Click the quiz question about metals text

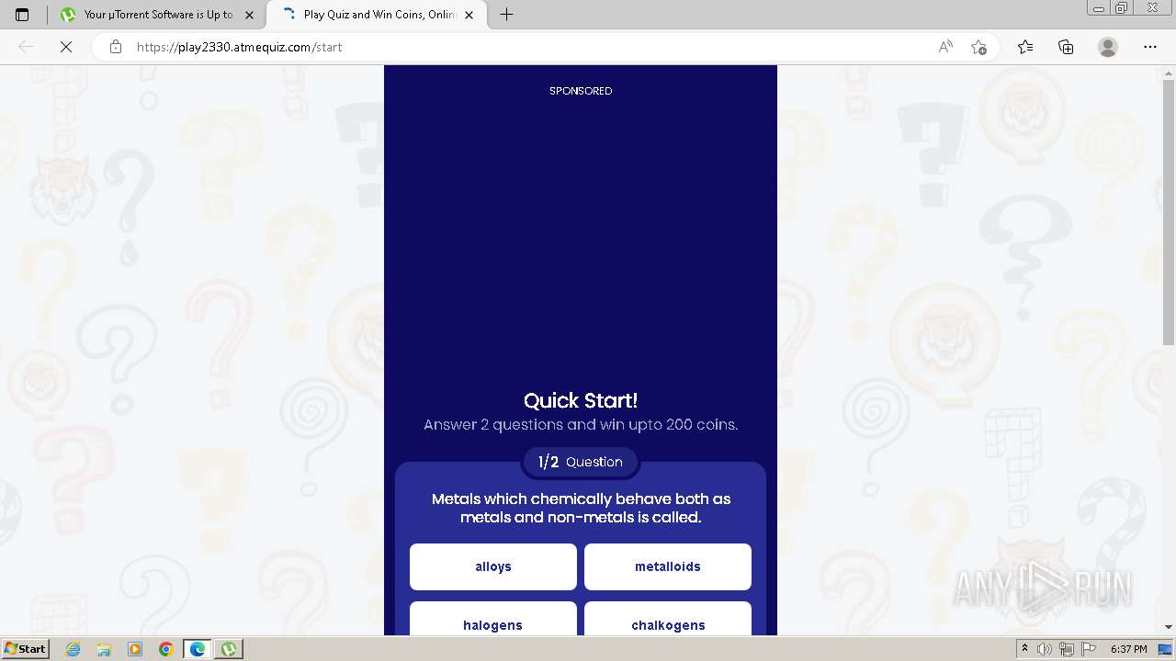tap(581, 508)
